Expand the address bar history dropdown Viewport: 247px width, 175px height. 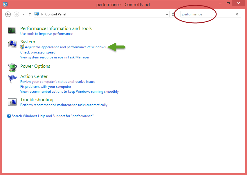[167, 14]
